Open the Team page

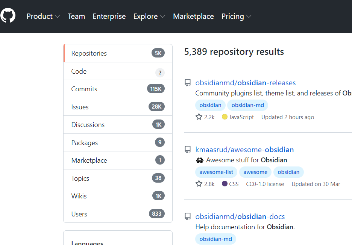click(76, 16)
